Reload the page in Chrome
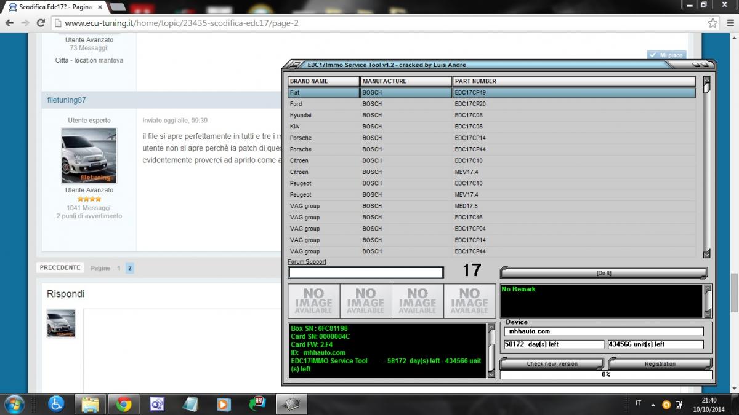 pos(41,23)
